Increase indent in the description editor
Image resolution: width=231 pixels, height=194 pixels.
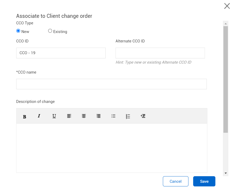click(x=143, y=116)
